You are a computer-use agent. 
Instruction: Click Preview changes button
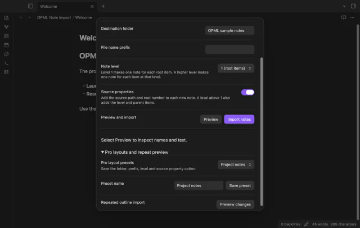pos(235,204)
